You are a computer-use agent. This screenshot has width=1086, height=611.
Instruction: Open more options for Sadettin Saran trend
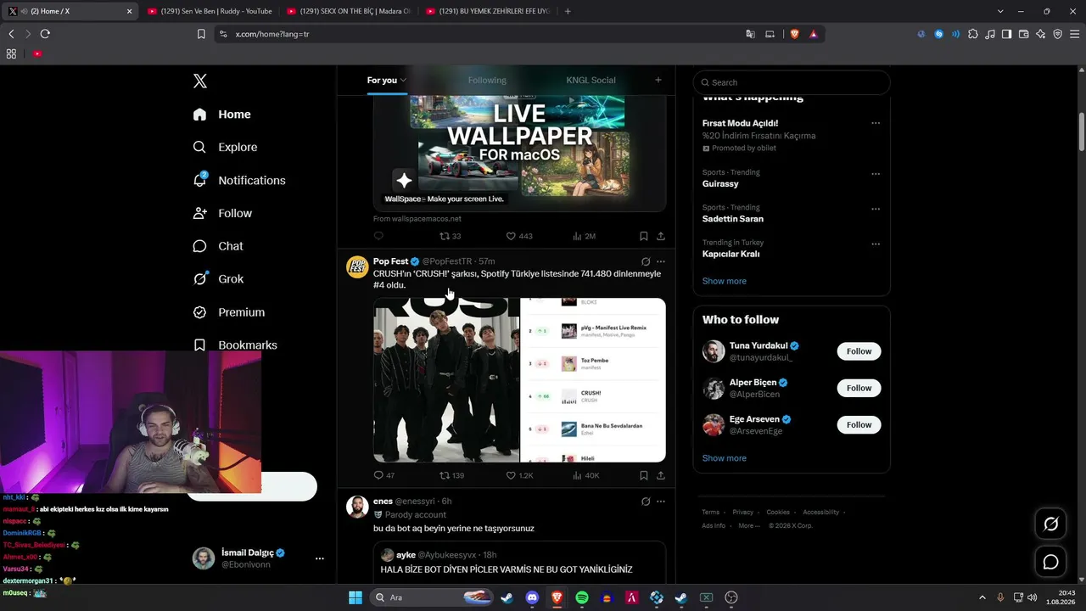click(876, 209)
